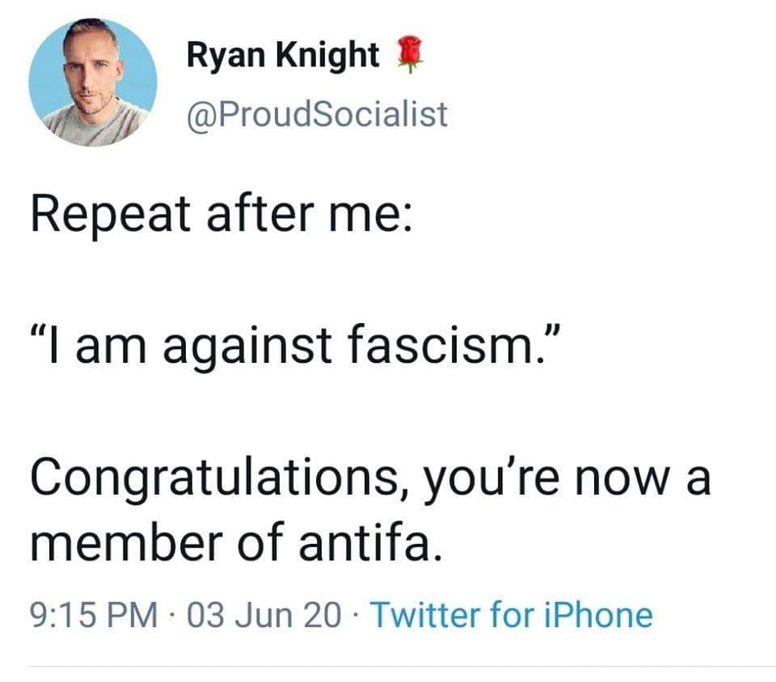
Task: Open the @ProudSocialist handle
Action: [316, 113]
